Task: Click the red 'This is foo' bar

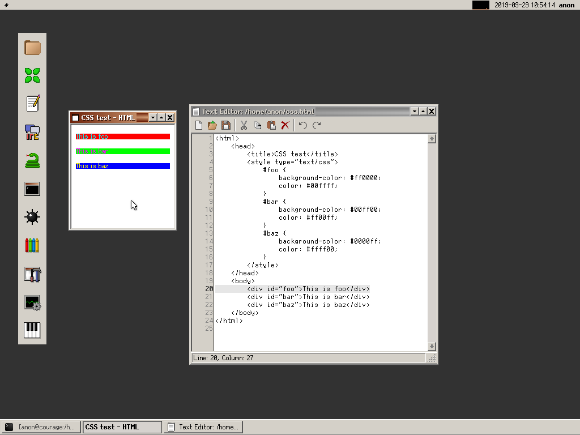Action: [123, 137]
